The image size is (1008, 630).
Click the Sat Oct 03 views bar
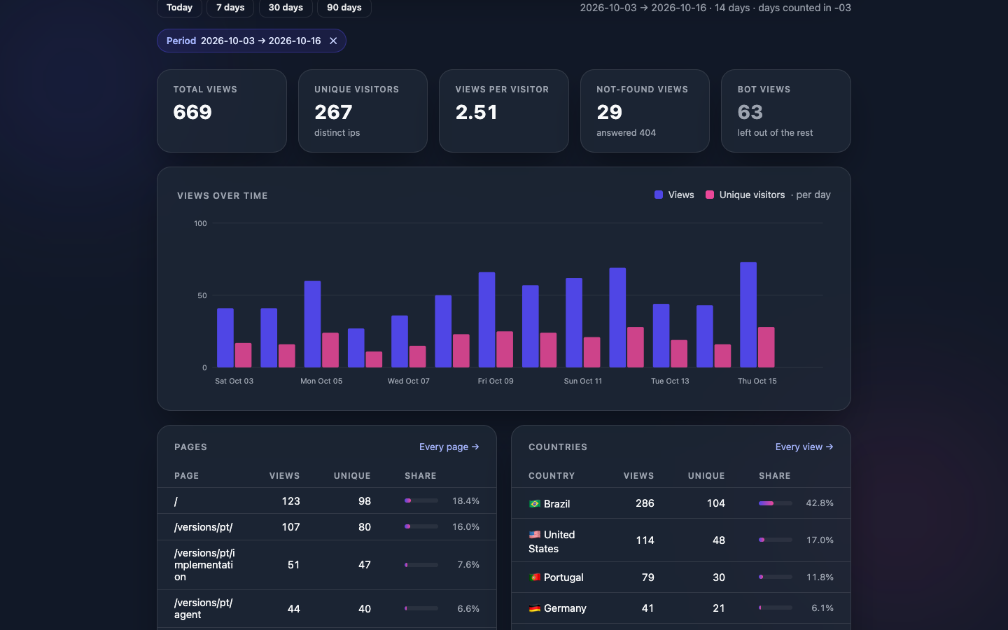(x=225, y=338)
